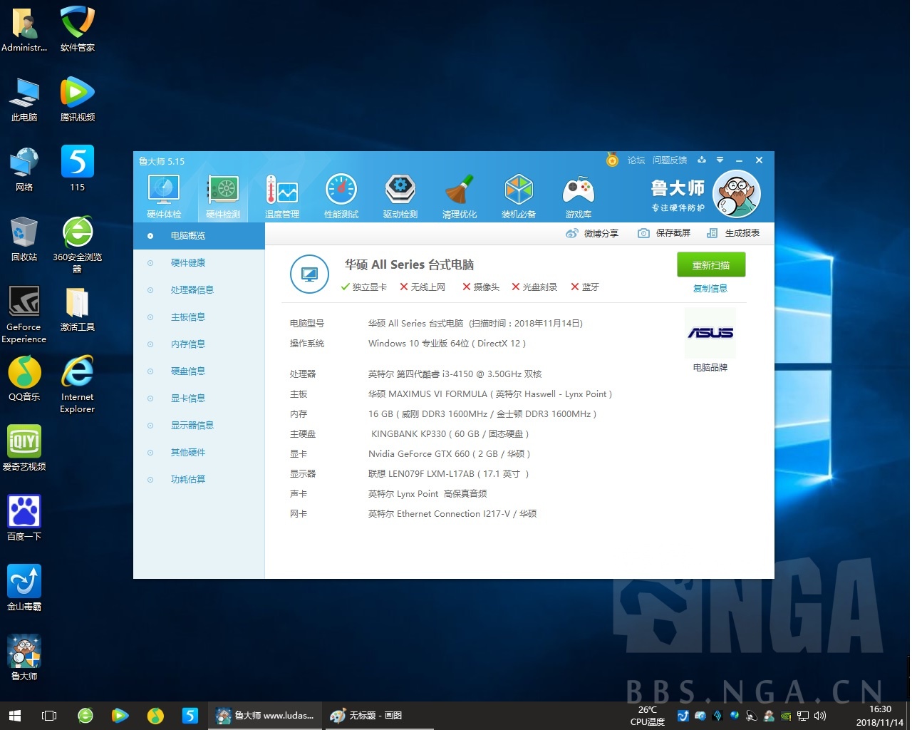Select 硬件健康 in the left sidebar
The width and height of the screenshot is (912, 730).
coord(188,263)
